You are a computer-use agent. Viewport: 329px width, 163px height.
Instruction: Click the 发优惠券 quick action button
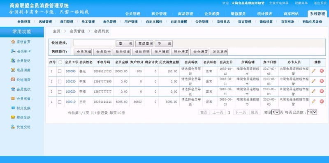click(x=219, y=52)
